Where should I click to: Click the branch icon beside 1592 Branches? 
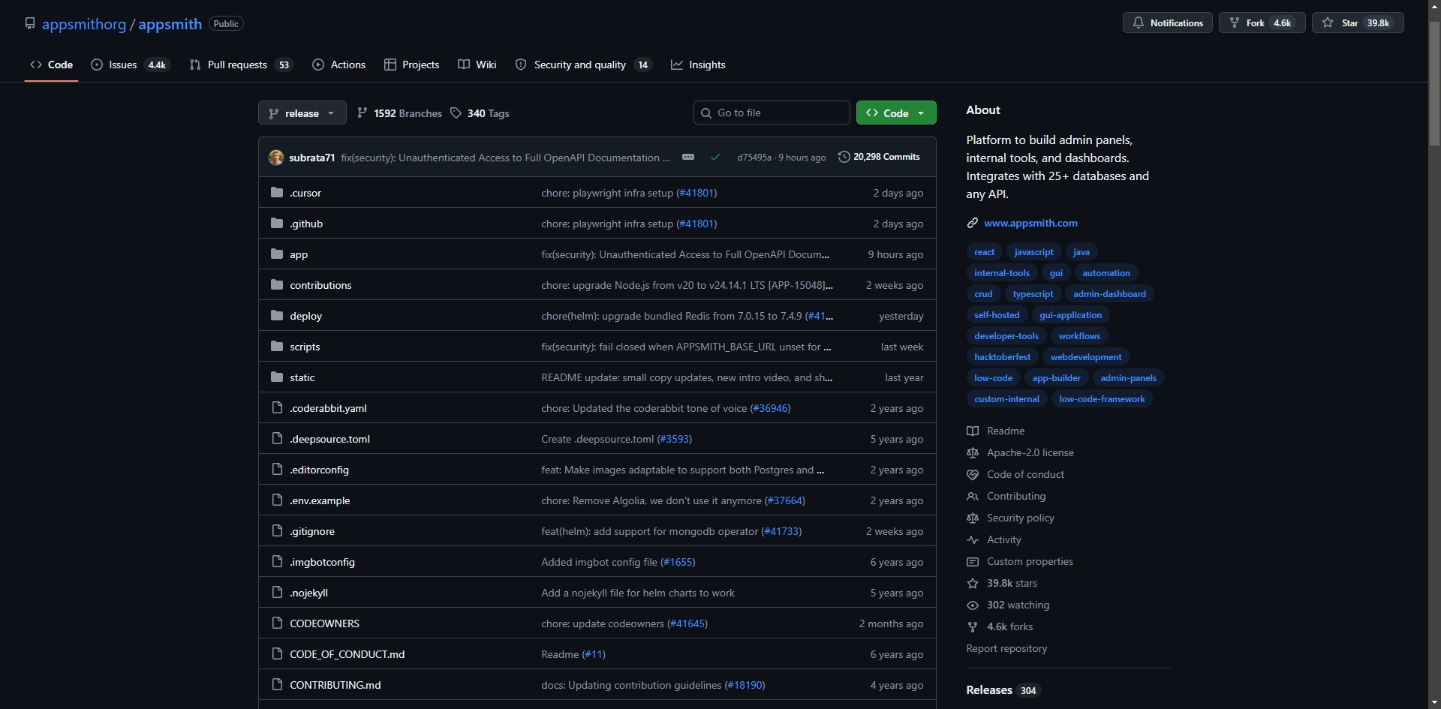pyautogui.click(x=363, y=113)
